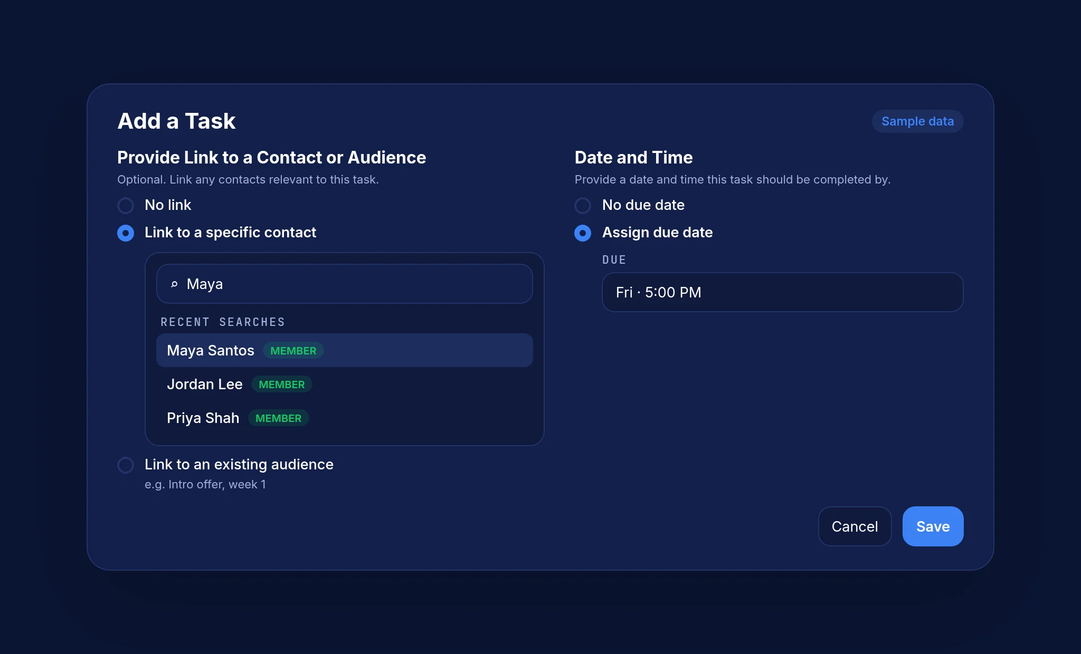Click the Sample data badge

point(917,121)
